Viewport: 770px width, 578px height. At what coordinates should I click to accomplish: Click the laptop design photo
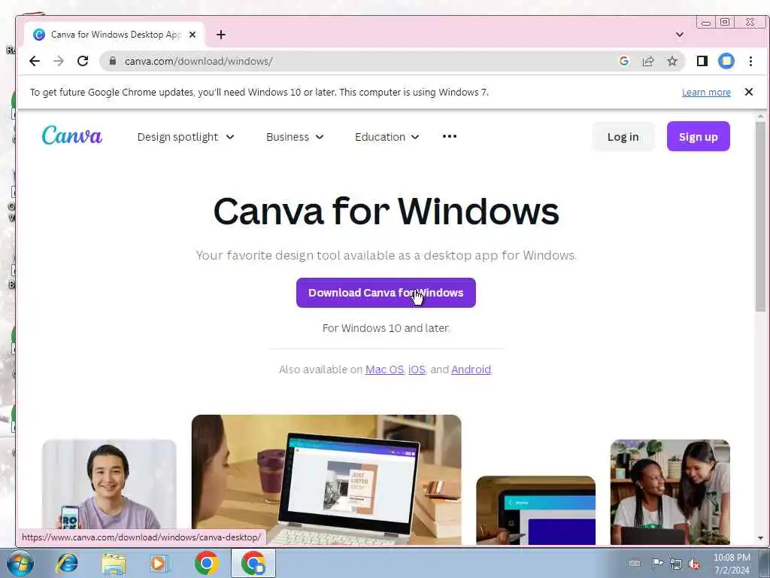coord(326,479)
